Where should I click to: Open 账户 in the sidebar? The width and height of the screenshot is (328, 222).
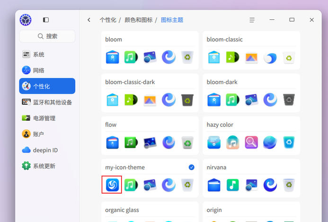tap(47, 134)
